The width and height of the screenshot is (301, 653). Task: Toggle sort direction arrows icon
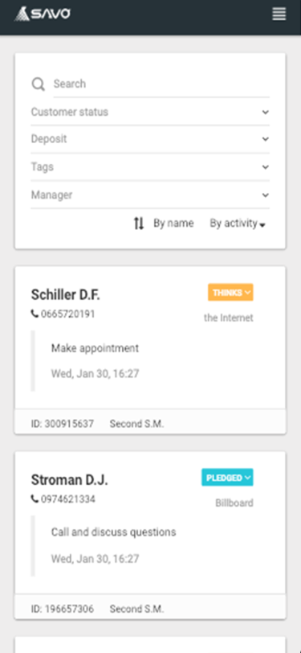coord(139,224)
